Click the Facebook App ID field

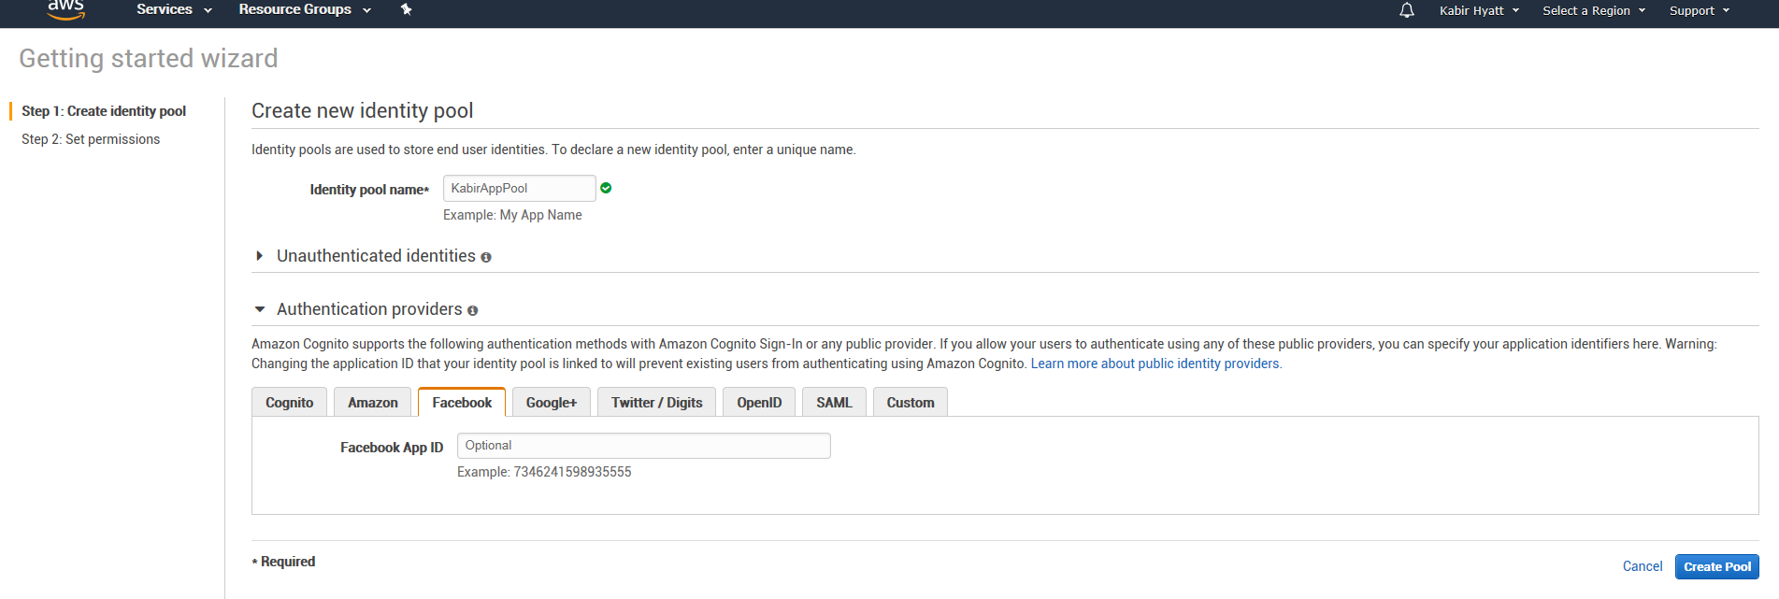[644, 446]
